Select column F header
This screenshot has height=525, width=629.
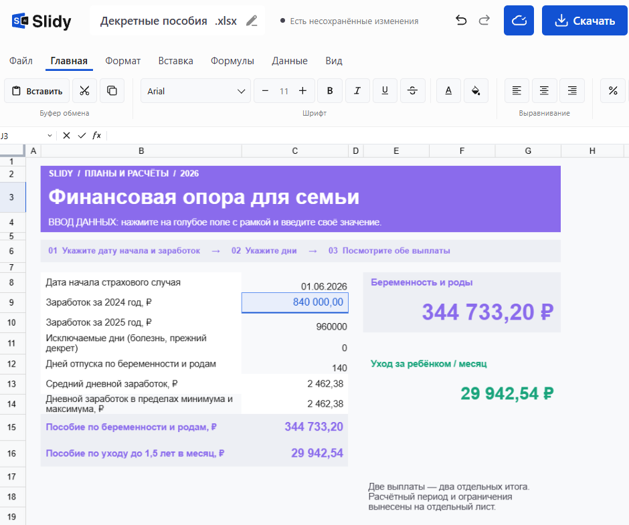(x=462, y=150)
